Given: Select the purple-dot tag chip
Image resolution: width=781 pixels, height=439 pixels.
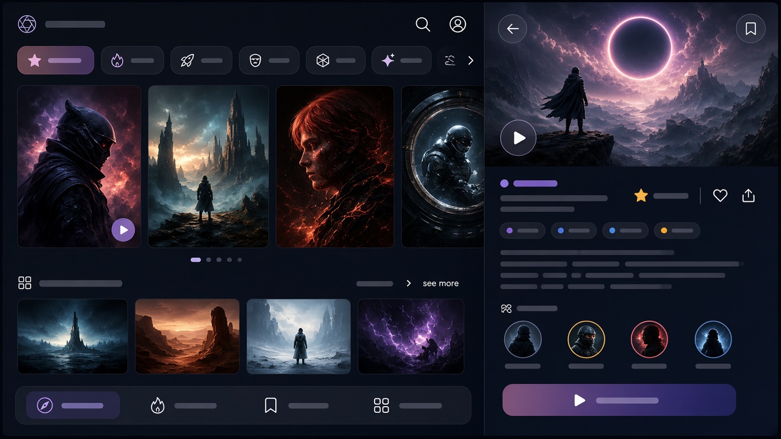Looking at the screenshot, I should tap(522, 231).
